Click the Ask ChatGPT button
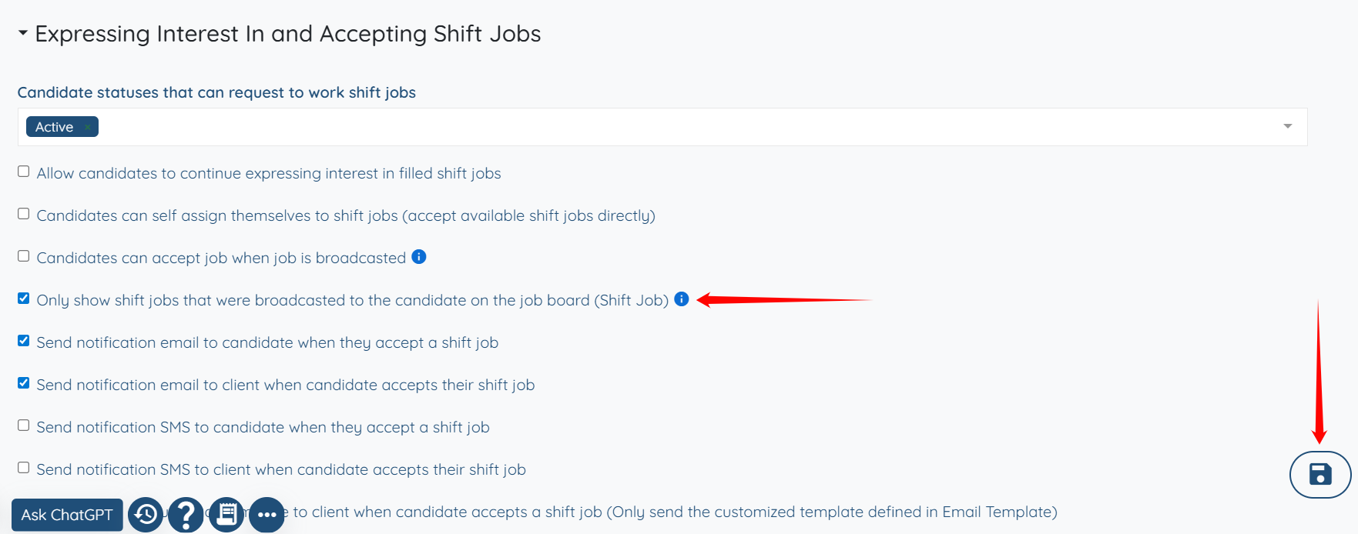This screenshot has width=1358, height=534. pyautogui.click(x=67, y=515)
